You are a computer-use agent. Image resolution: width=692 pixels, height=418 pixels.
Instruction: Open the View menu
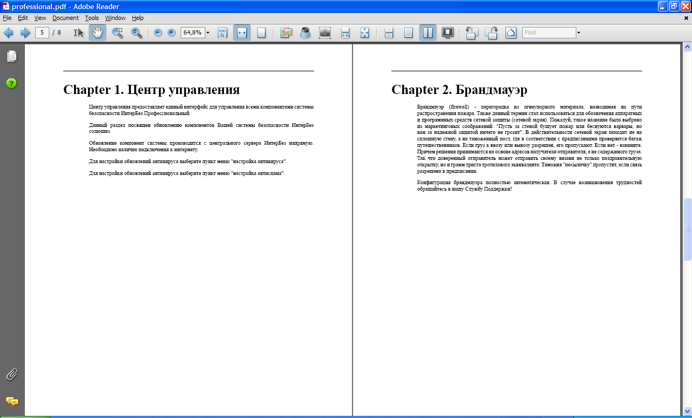click(40, 18)
